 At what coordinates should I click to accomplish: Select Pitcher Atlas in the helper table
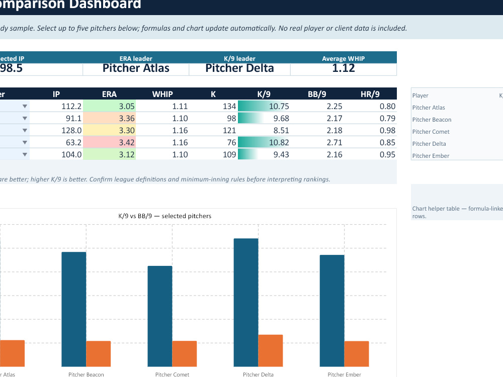[x=429, y=108]
